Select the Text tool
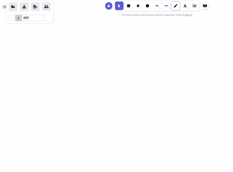 [185, 6]
